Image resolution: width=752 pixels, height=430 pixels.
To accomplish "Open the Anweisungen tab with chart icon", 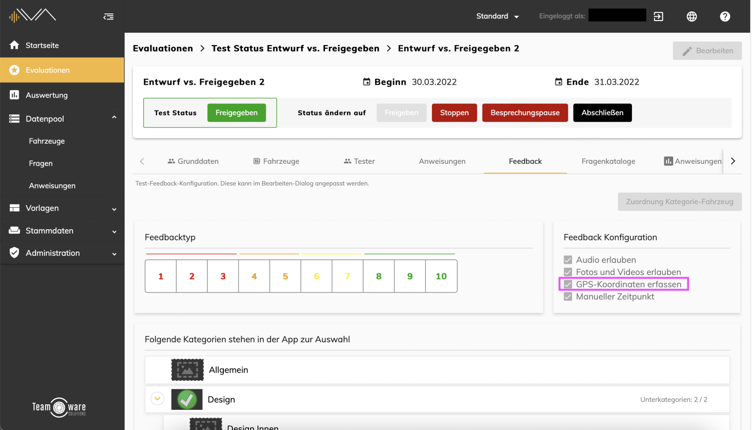I will pos(692,161).
